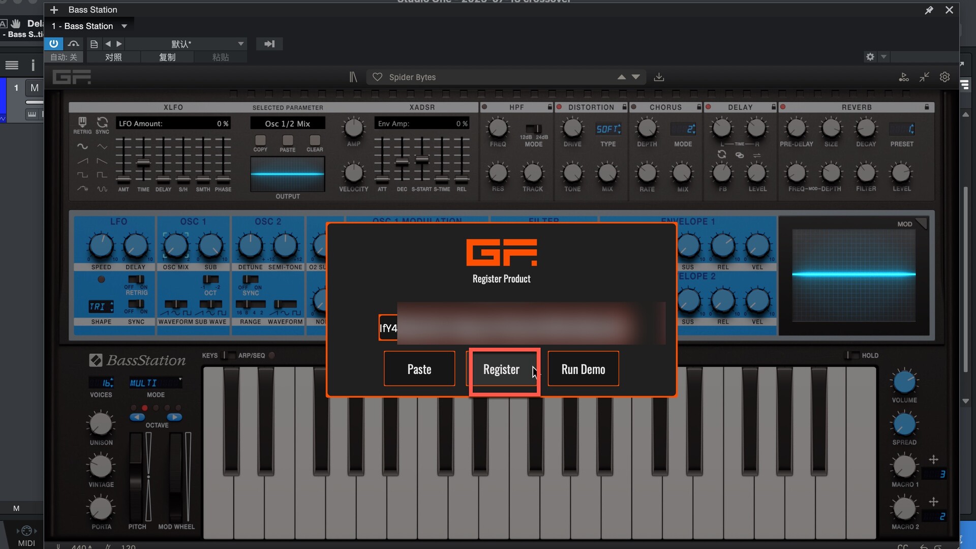Favorite the Spider Bytes preset with heart

point(377,77)
